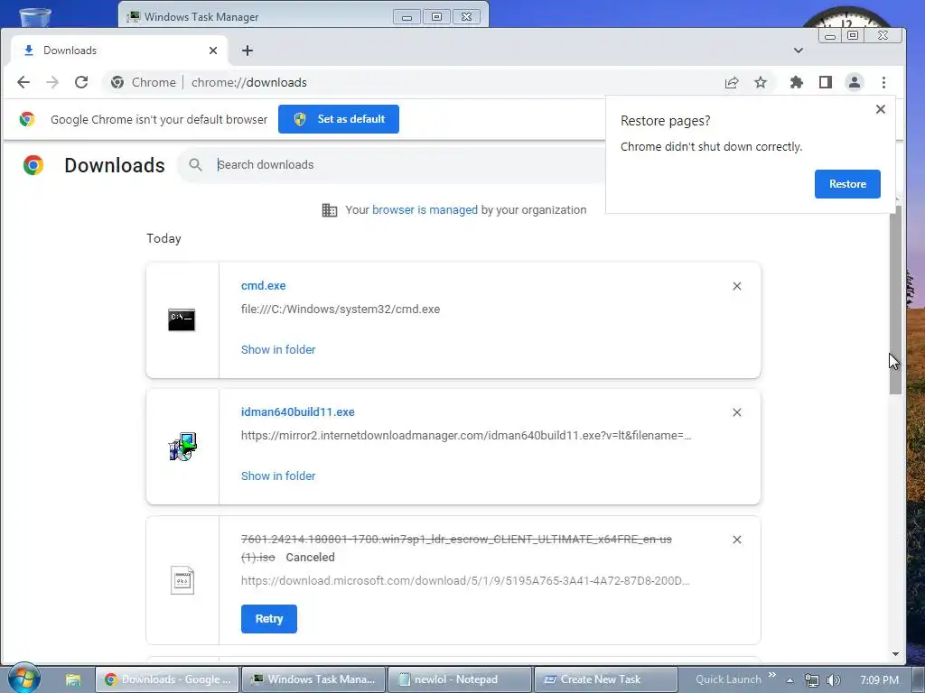Click the download.microsoft.com URL text

465,581
